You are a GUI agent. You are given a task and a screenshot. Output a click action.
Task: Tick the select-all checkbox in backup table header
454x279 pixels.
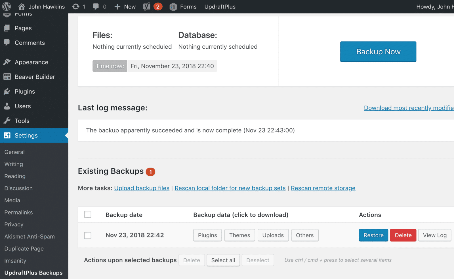tap(88, 214)
